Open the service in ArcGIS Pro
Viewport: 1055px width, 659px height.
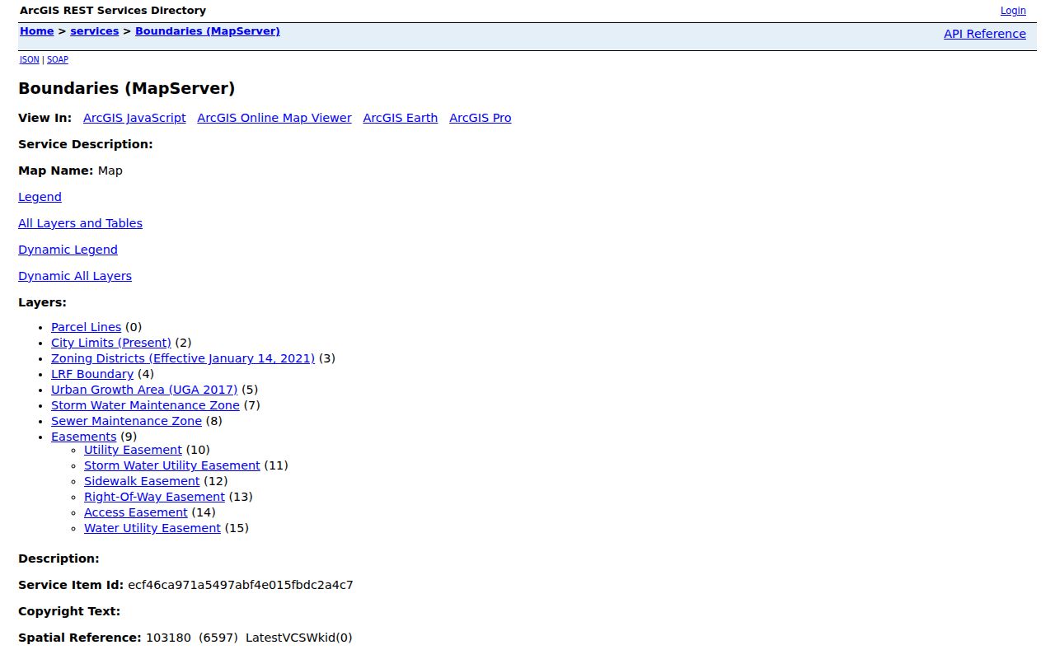click(481, 118)
